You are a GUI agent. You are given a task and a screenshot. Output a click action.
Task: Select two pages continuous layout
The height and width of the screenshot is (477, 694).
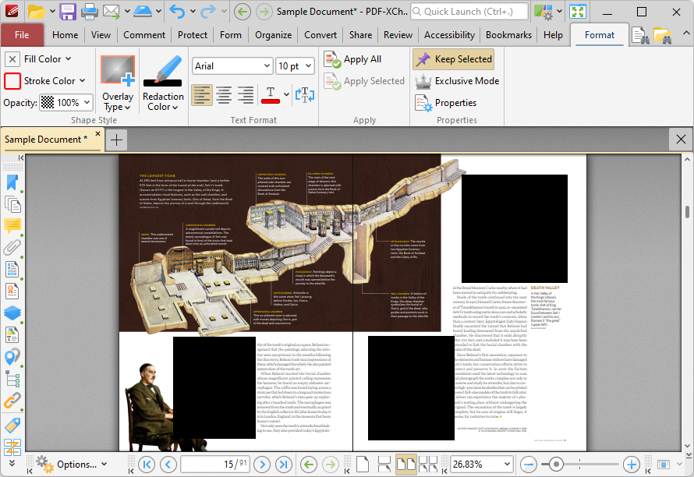[428, 465]
